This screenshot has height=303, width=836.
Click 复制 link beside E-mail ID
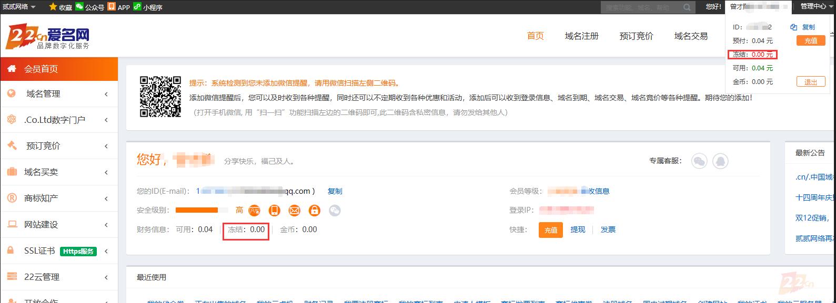[x=335, y=191]
